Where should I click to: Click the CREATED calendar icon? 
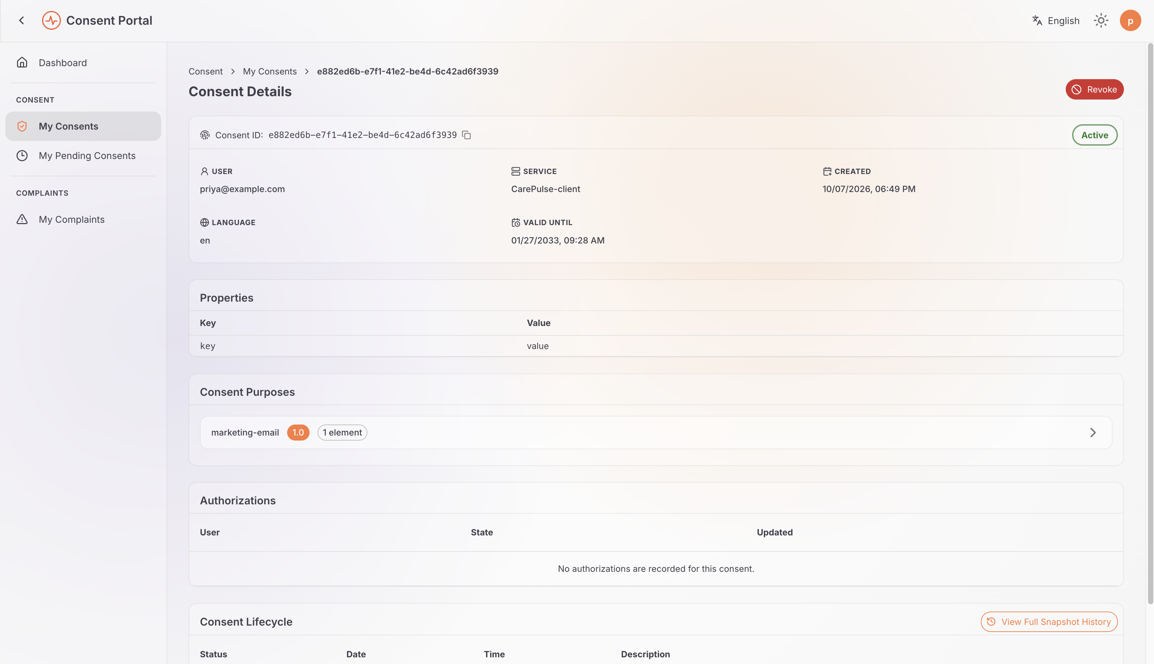(827, 171)
